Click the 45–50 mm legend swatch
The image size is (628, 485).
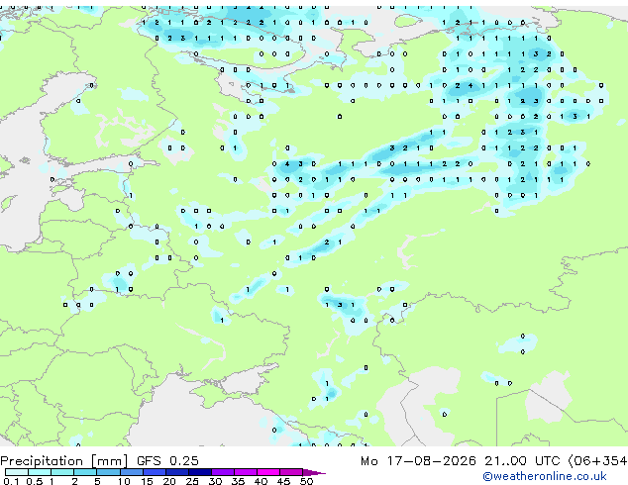coord(290,472)
